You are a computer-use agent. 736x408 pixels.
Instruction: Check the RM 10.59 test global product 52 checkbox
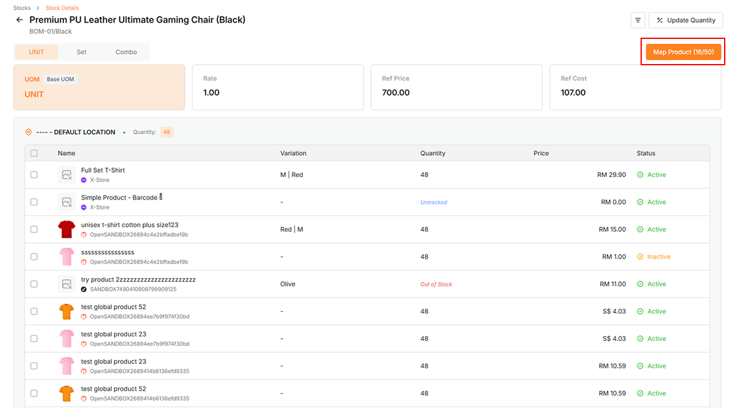pyautogui.click(x=34, y=393)
